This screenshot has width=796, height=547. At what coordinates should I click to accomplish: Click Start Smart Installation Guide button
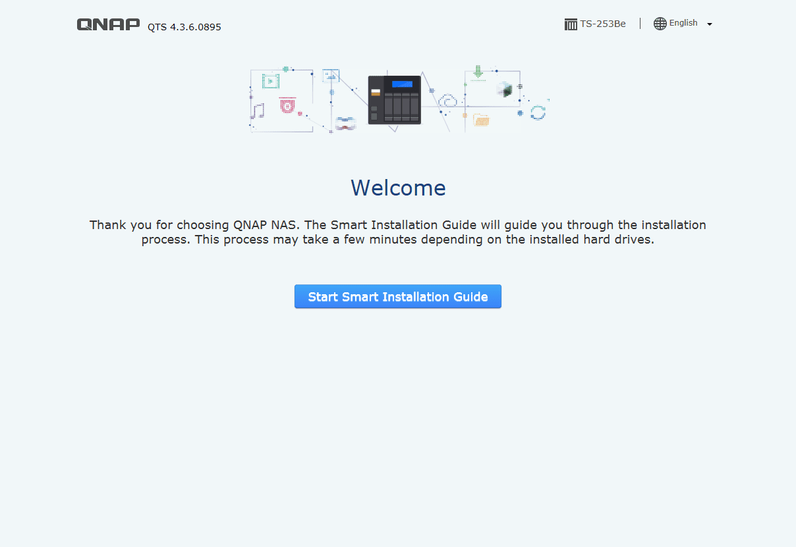(397, 296)
